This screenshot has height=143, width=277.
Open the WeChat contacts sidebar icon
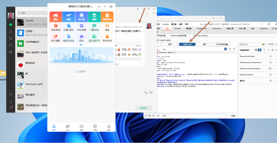tap(11, 32)
